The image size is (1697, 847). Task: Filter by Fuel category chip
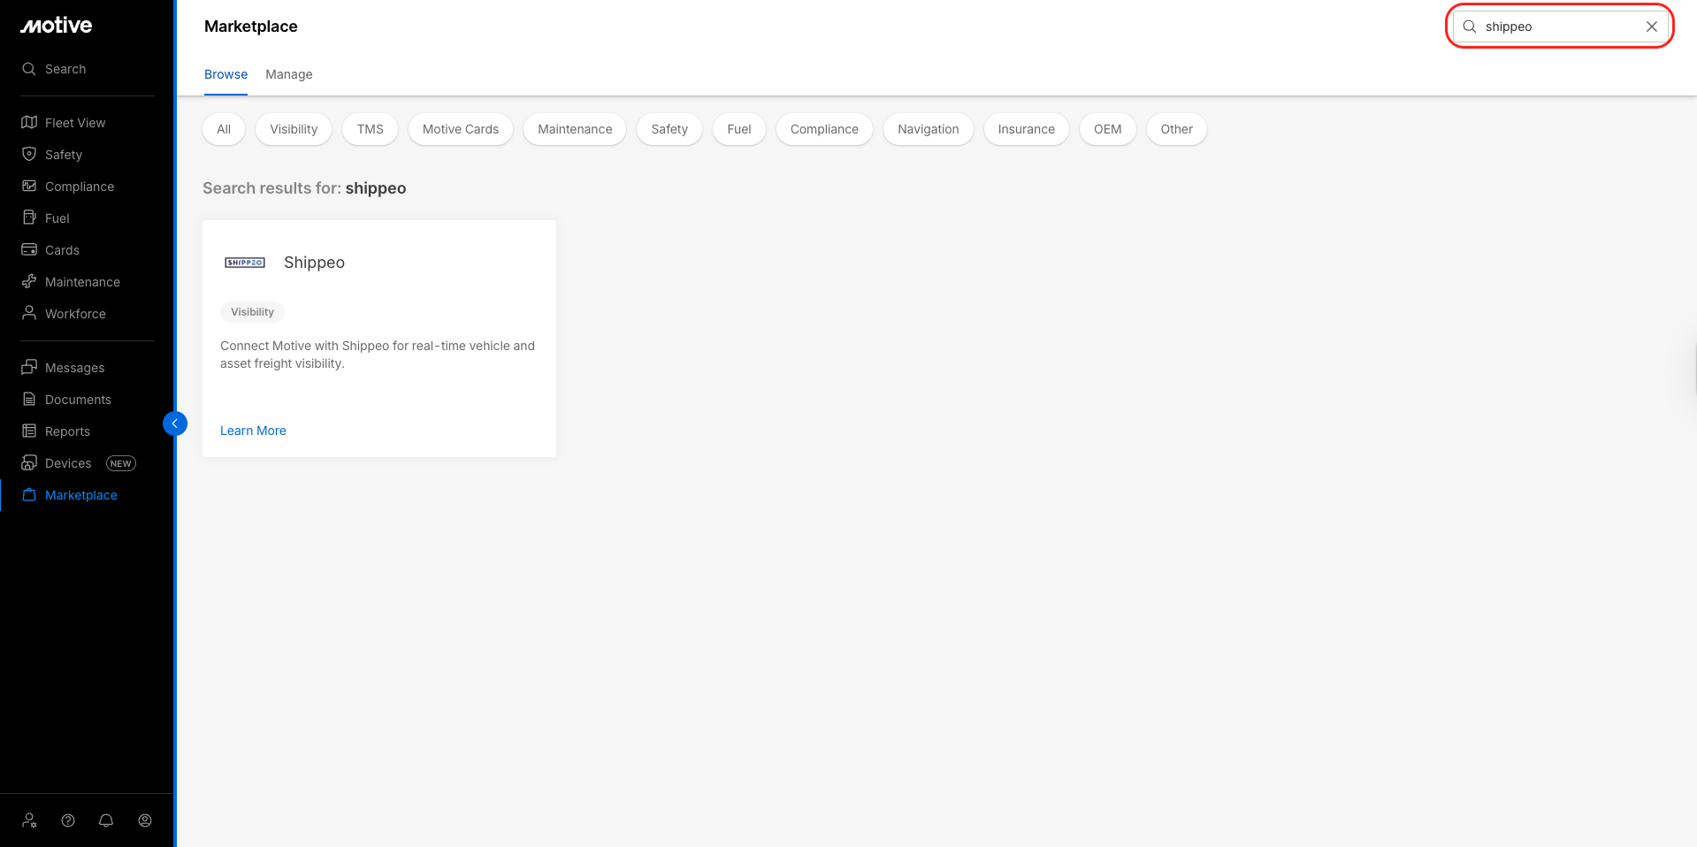[x=739, y=129]
